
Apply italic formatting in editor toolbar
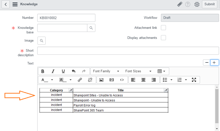(53, 71)
